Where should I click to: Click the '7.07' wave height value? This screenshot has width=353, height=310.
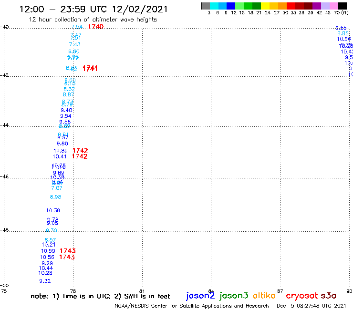[57, 188]
